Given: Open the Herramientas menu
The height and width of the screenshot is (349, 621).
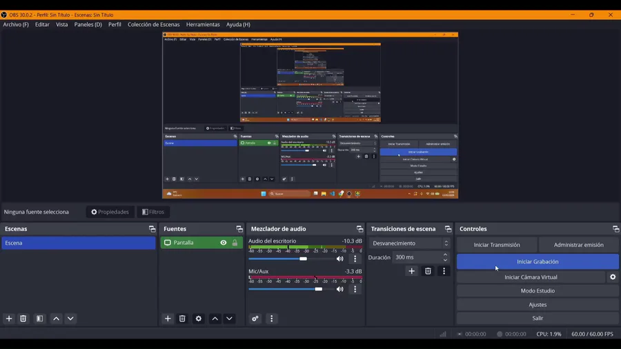Looking at the screenshot, I should [203, 25].
